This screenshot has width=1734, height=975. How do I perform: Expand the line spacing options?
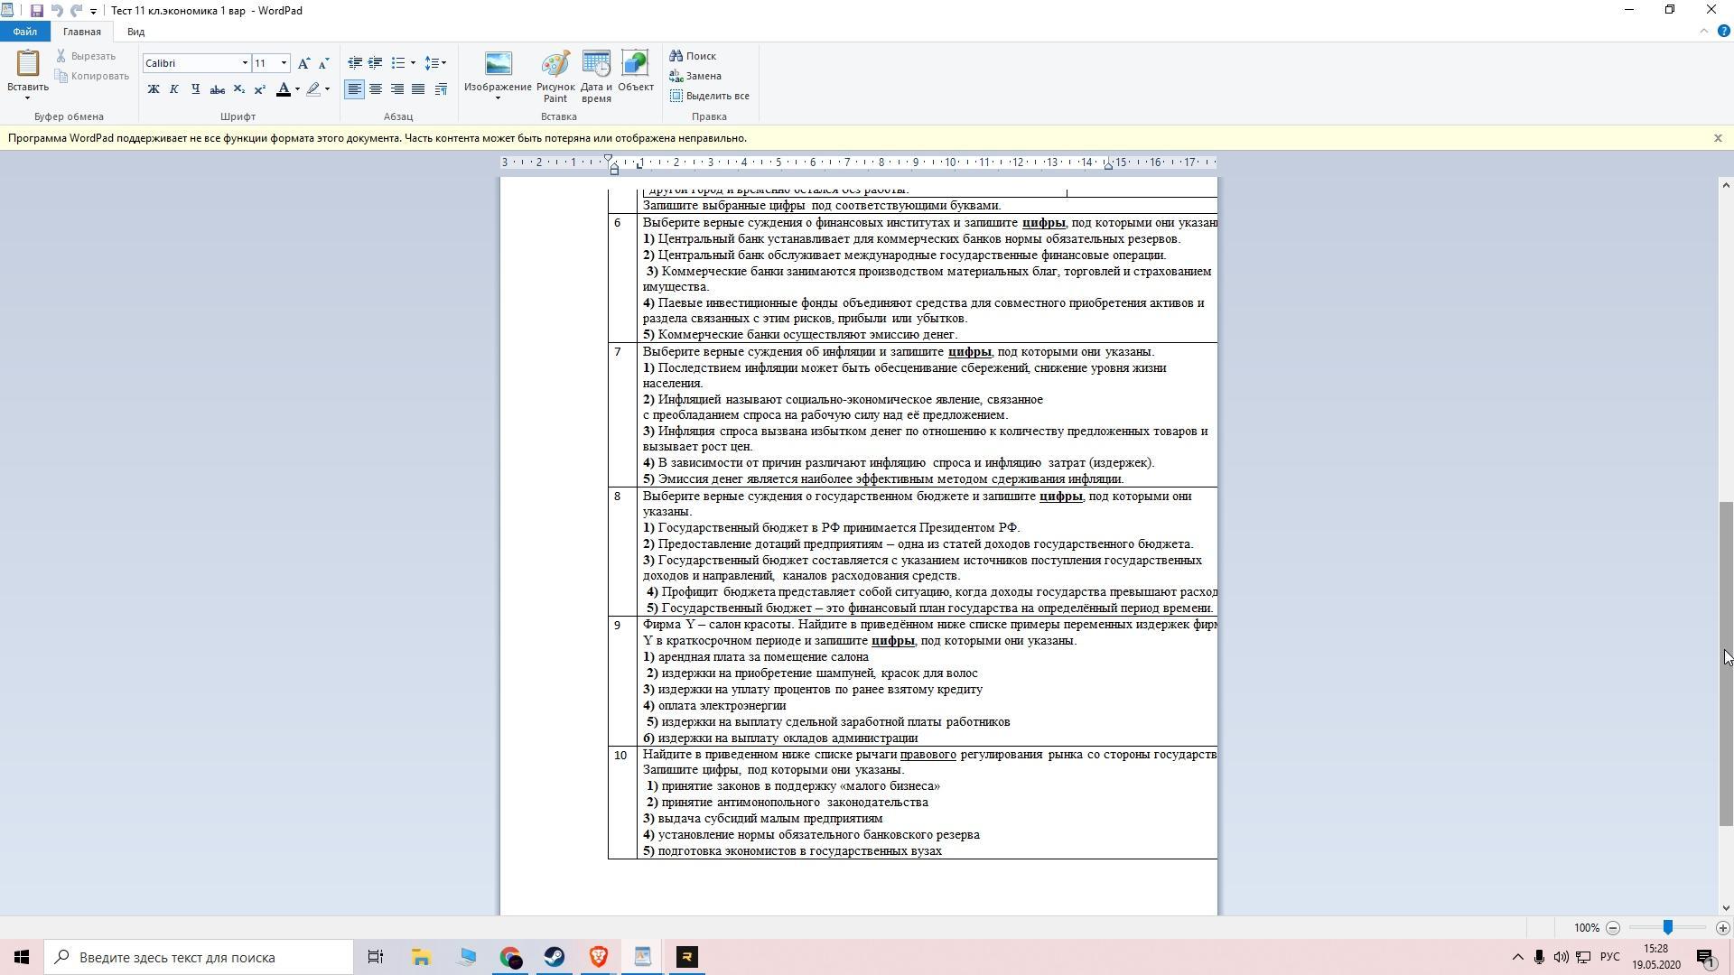coord(436,63)
